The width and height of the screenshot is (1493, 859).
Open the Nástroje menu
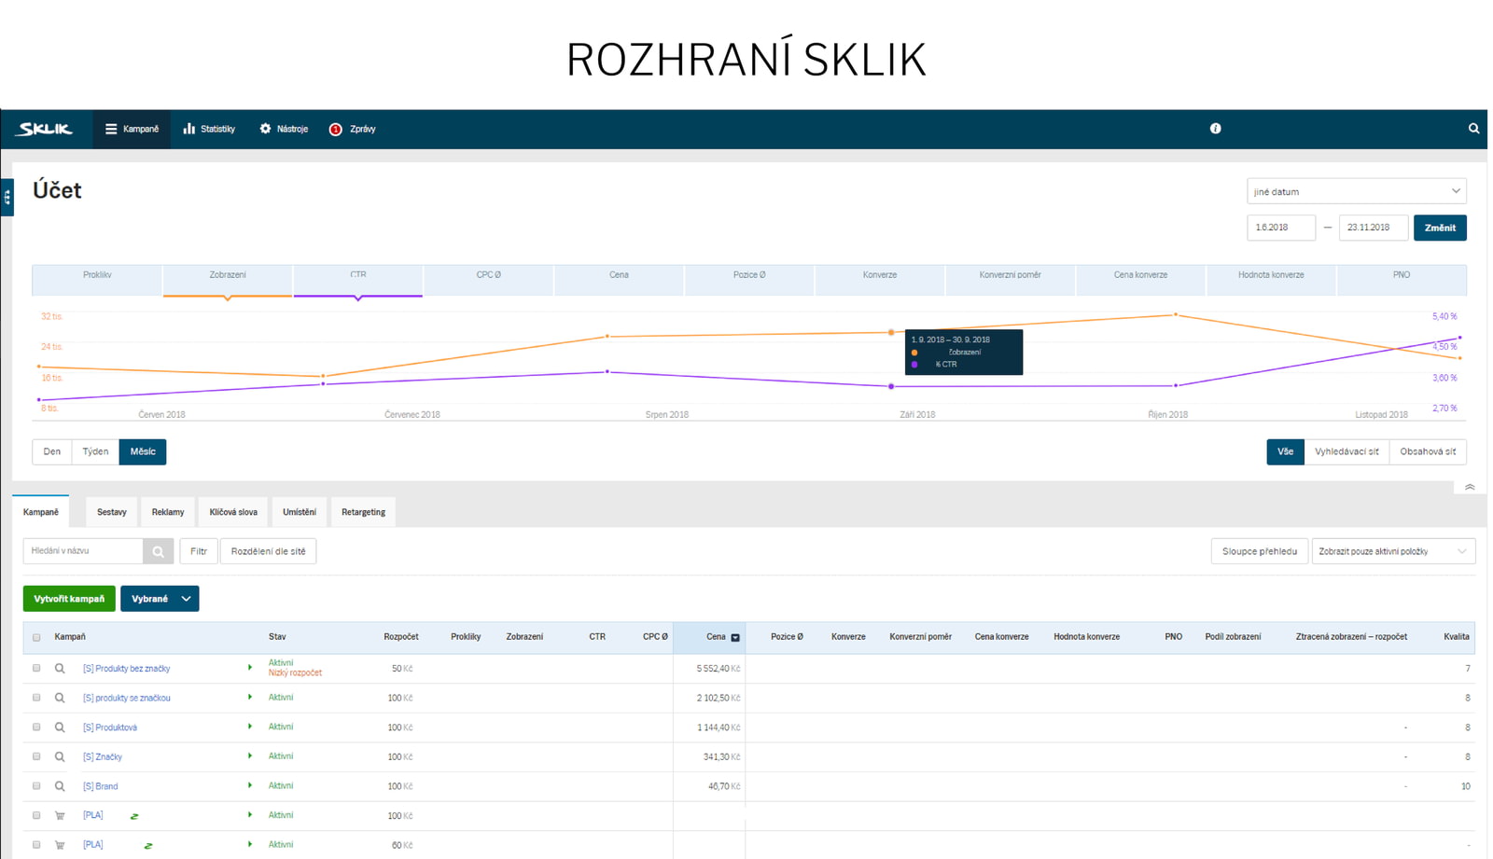[x=284, y=129]
